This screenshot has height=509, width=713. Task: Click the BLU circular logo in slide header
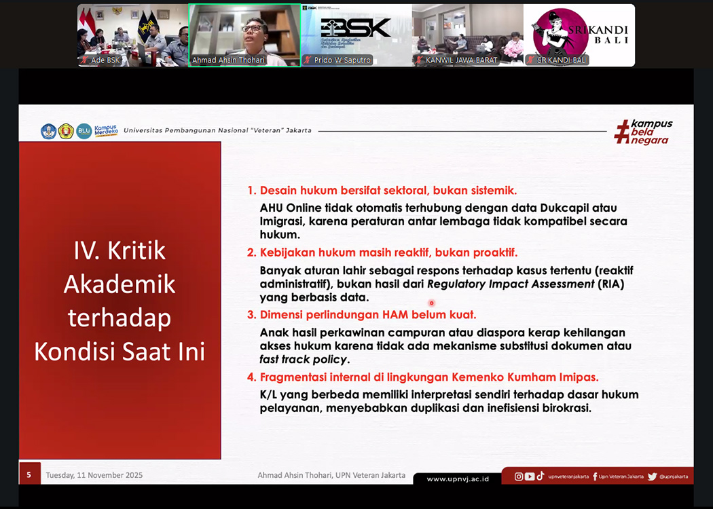(84, 131)
